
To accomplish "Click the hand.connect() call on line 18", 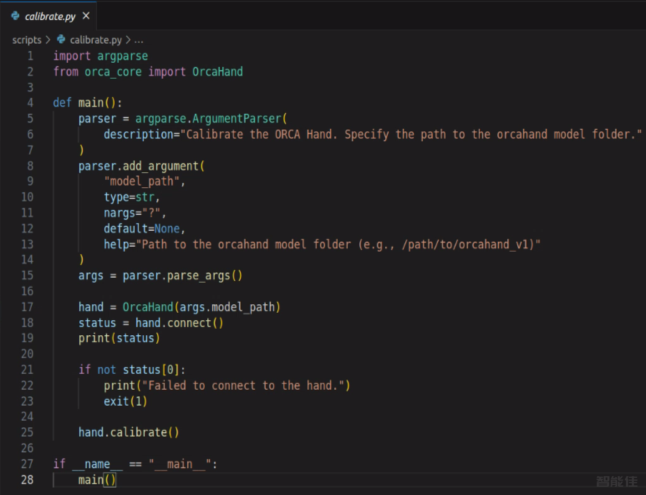I will pyautogui.click(x=179, y=323).
